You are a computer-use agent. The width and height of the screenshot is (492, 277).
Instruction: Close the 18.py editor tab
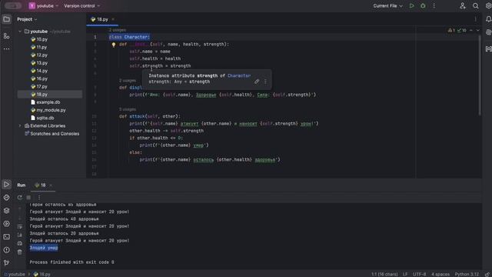pos(113,19)
